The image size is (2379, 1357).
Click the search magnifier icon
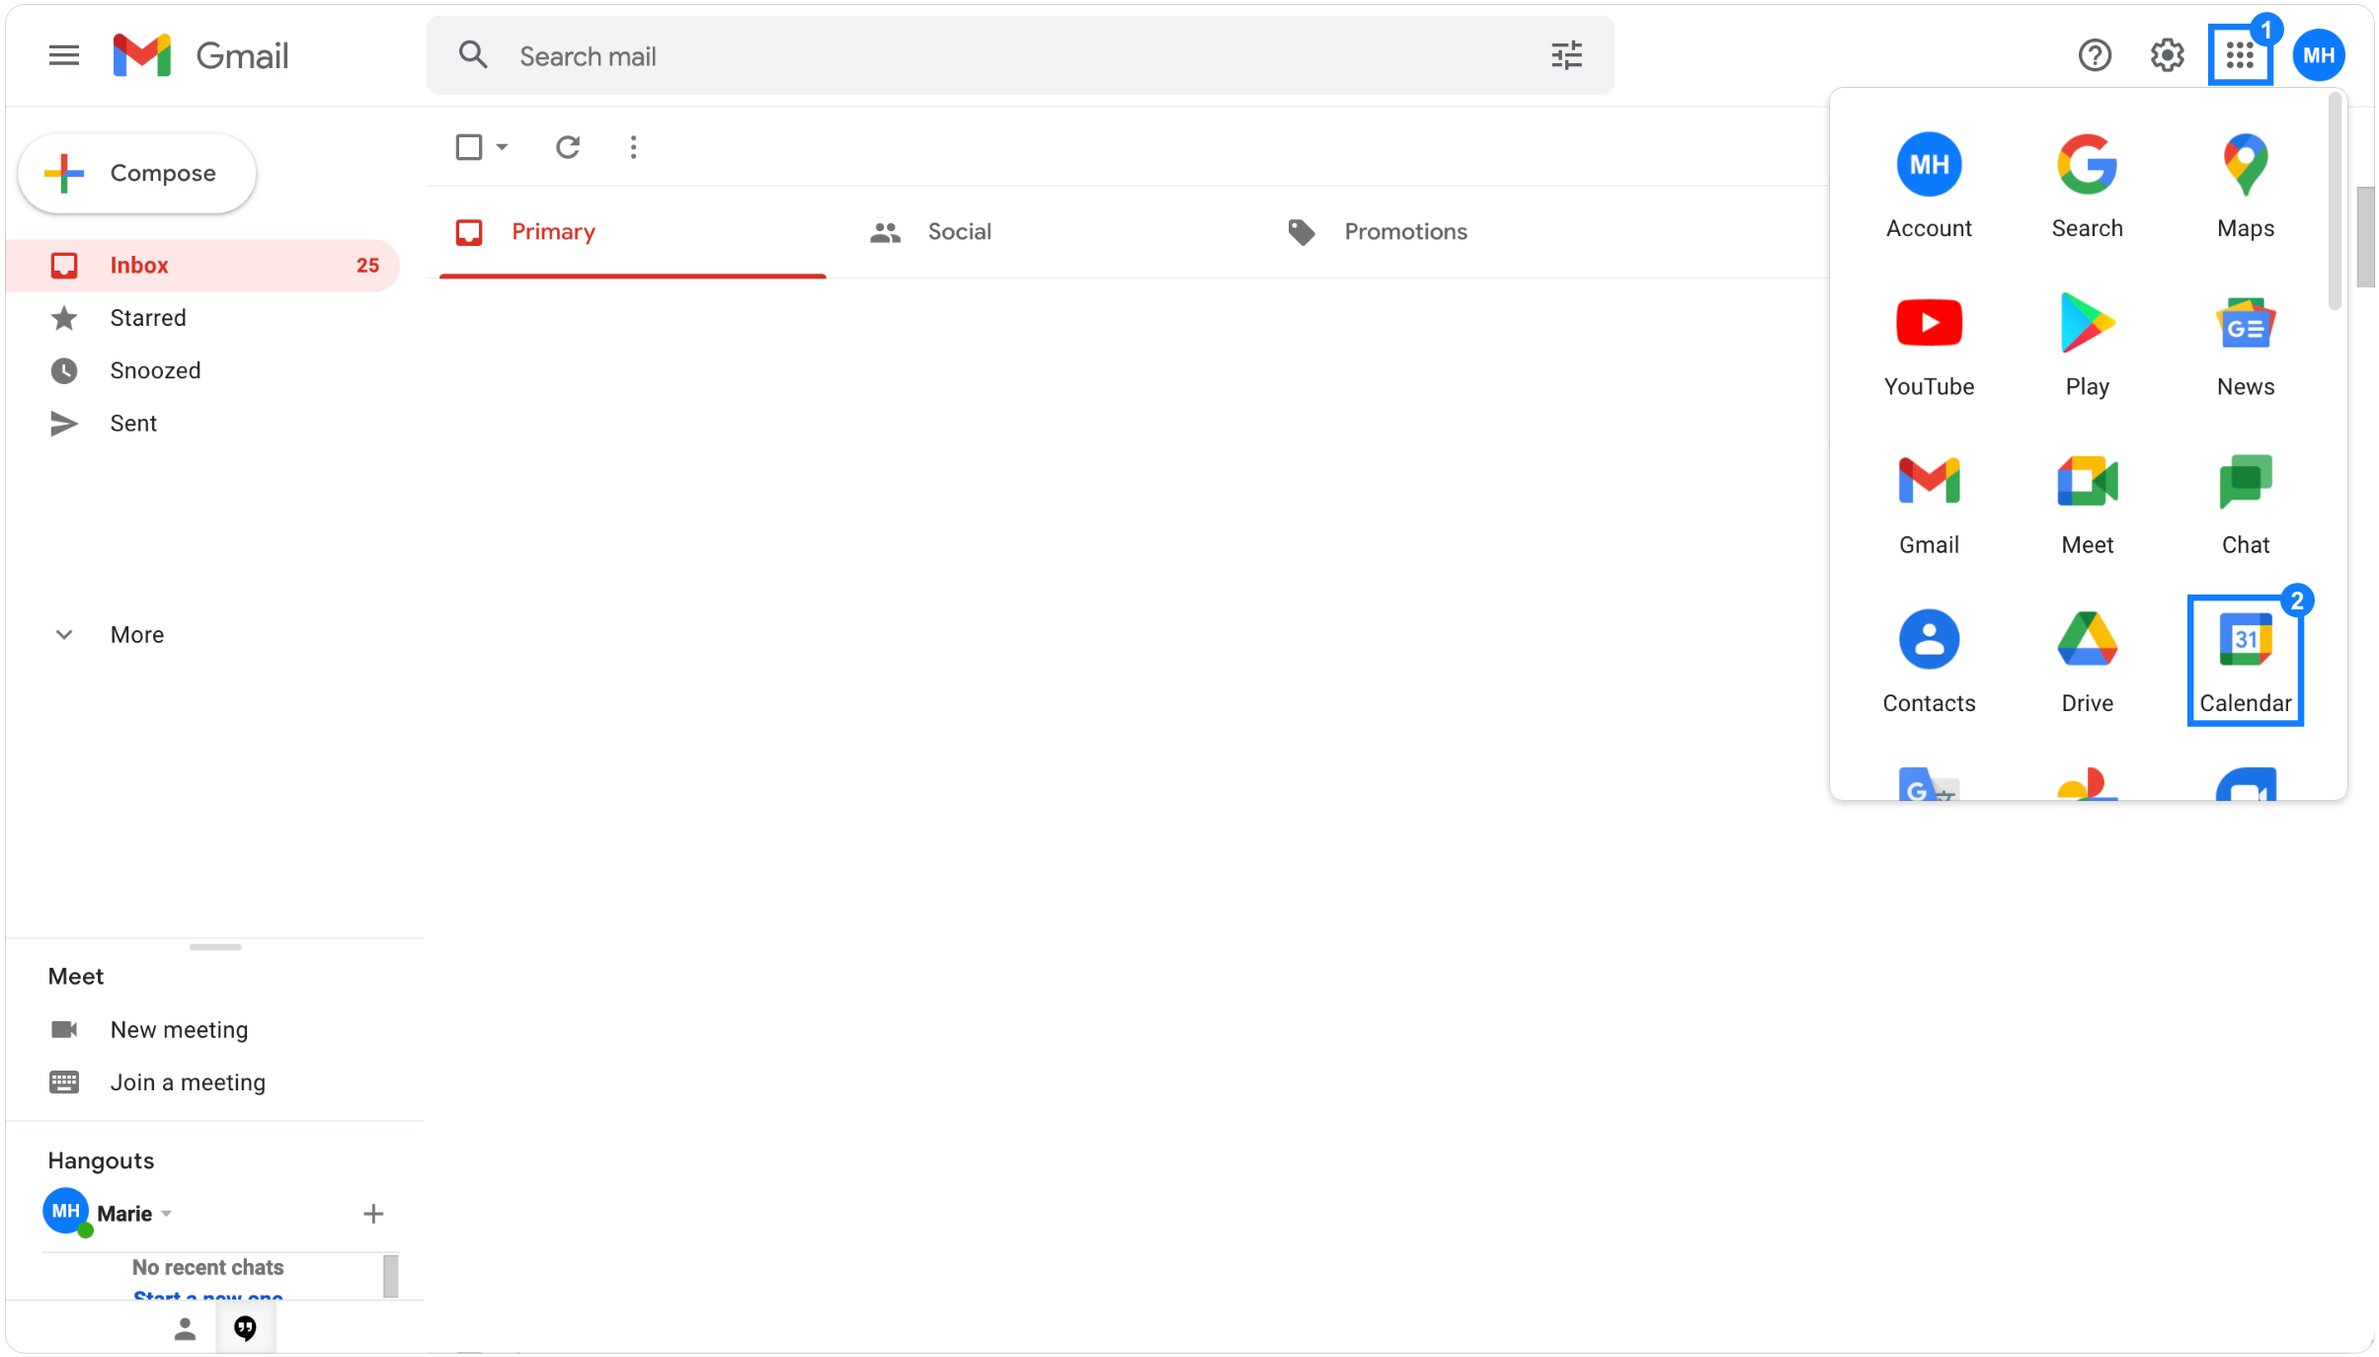474,55
